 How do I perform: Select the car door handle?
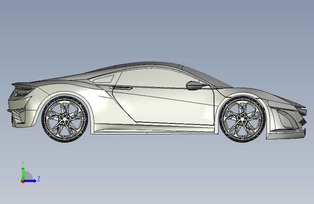(x=121, y=87)
